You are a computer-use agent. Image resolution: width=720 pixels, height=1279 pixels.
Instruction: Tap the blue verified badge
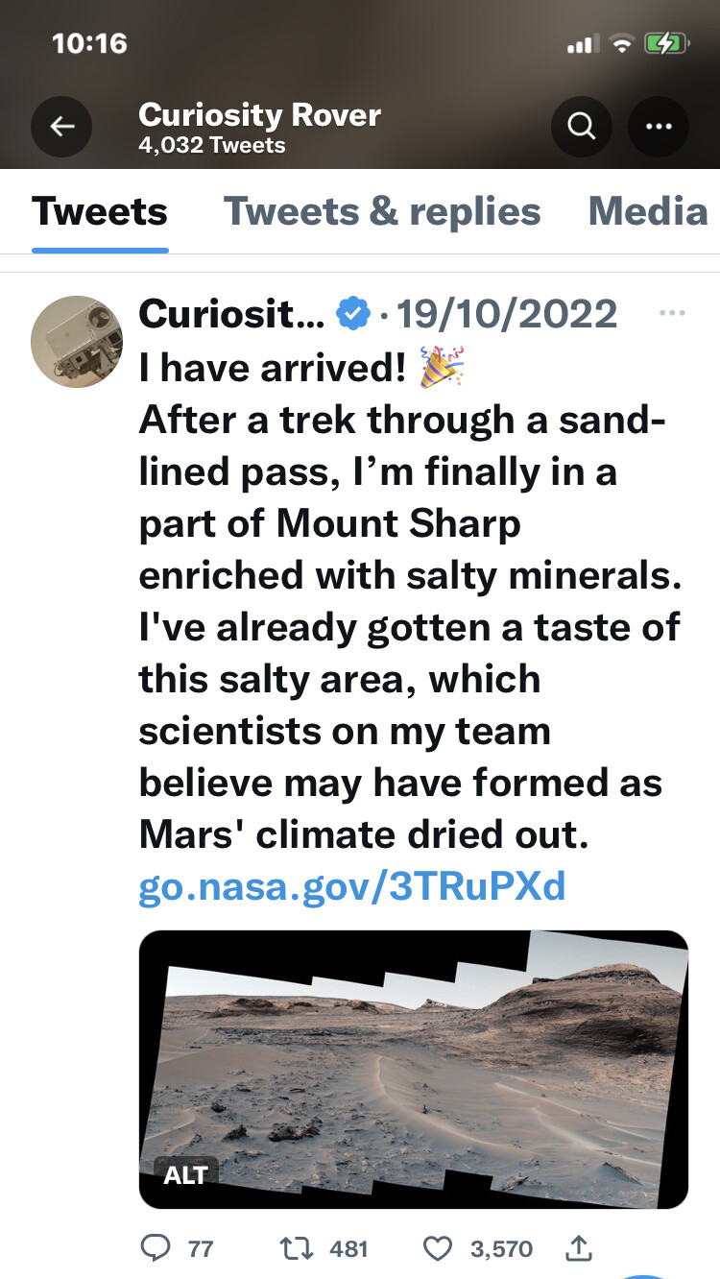click(353, 313)
